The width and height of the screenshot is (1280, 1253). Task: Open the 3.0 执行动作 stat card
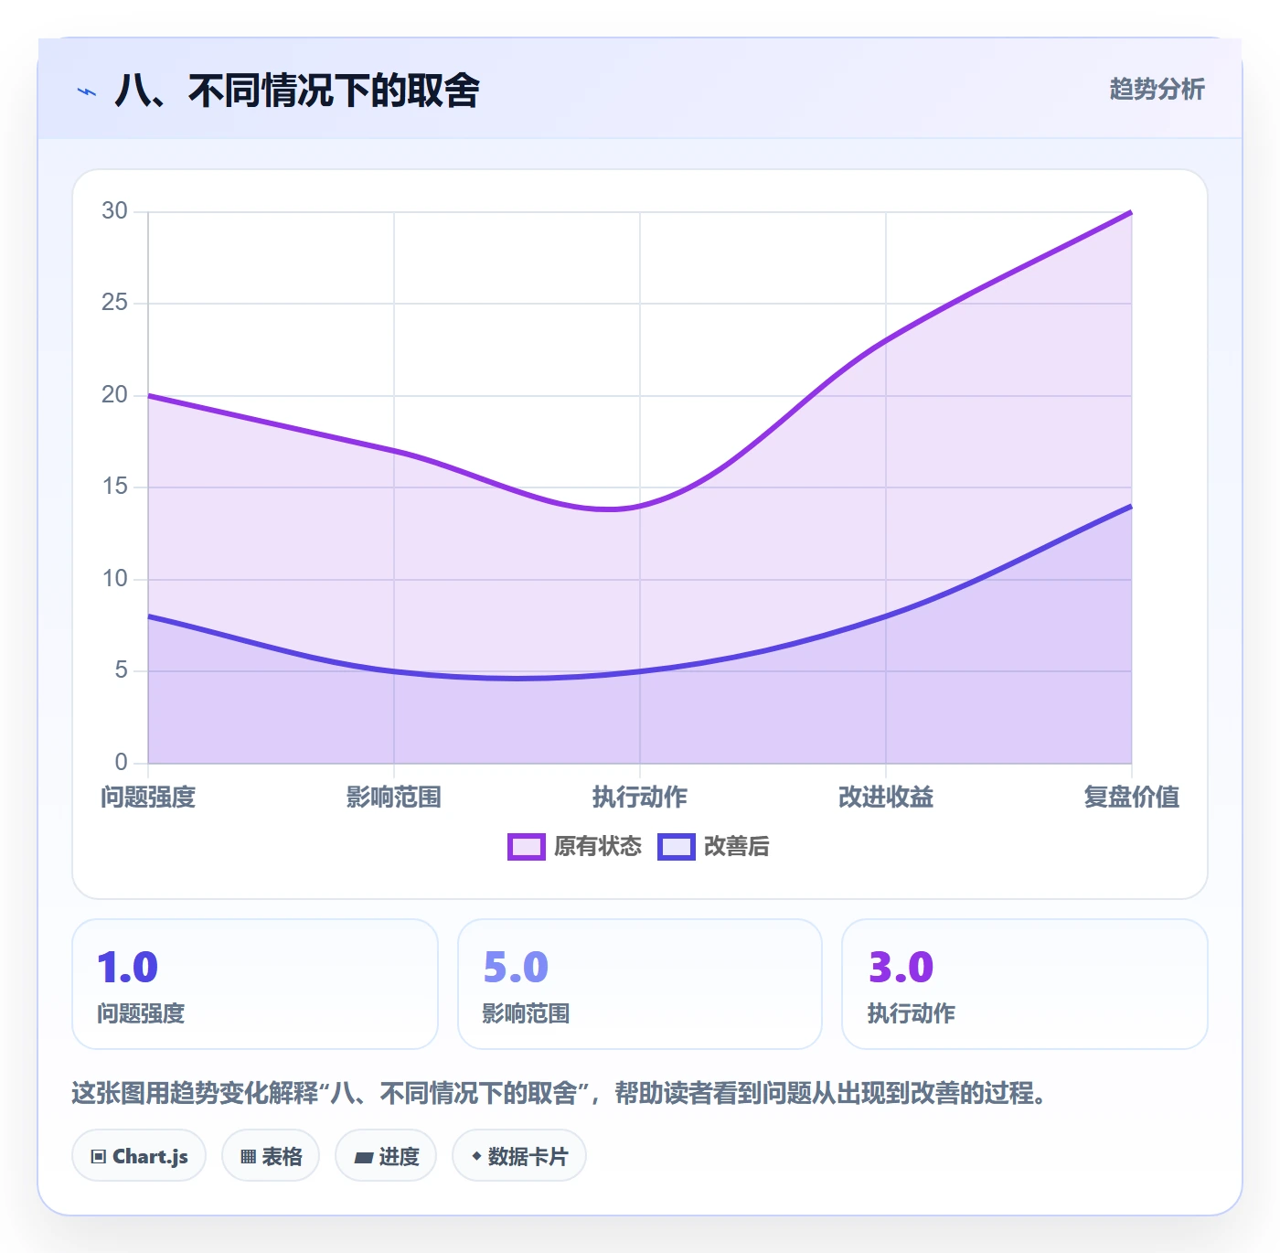pos(1025,984)
